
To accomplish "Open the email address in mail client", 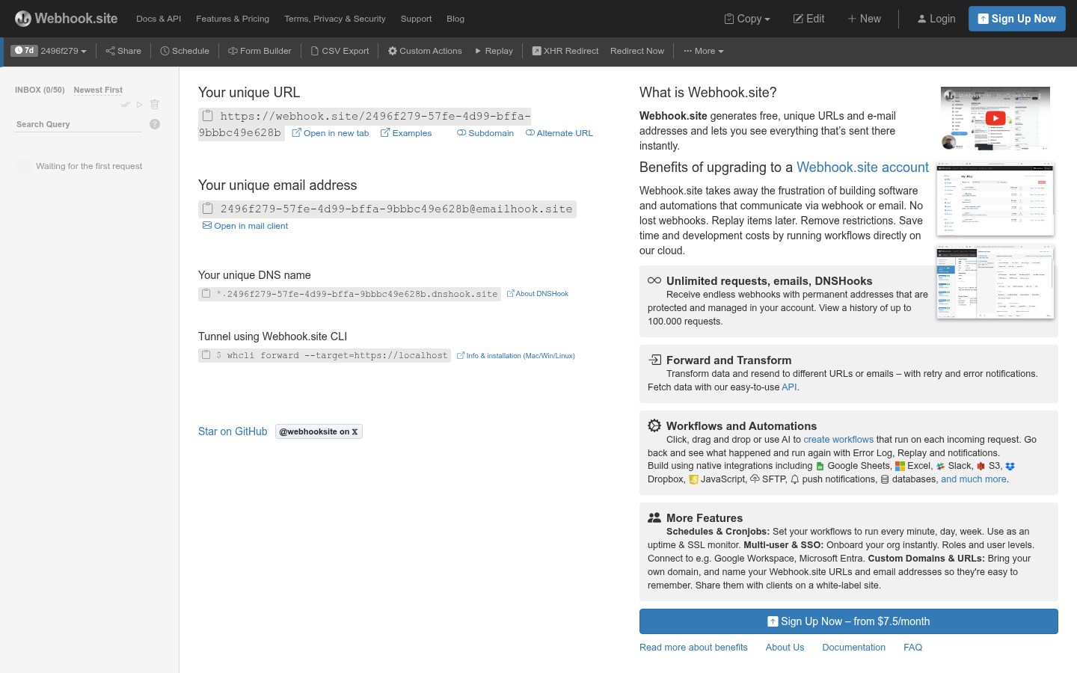I will [x=245, y=226].
